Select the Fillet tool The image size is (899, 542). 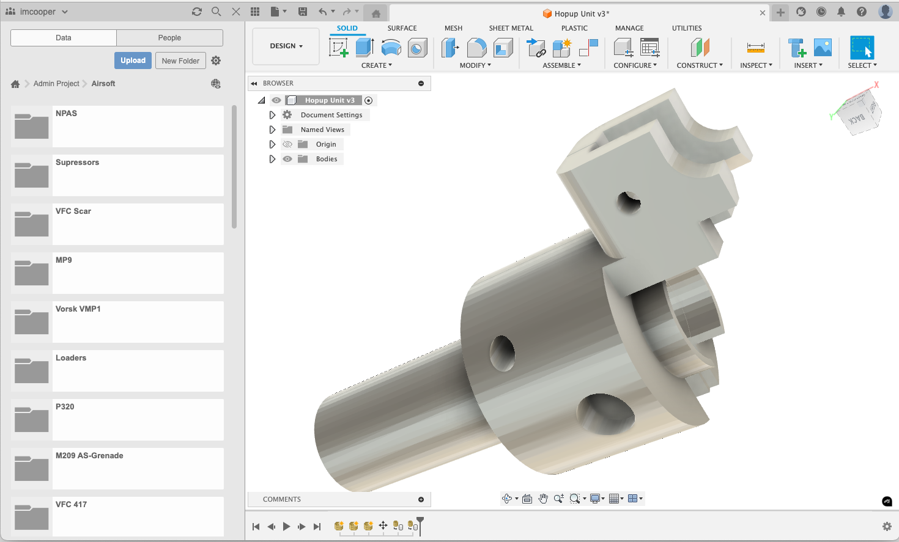(x=476, y=47)
